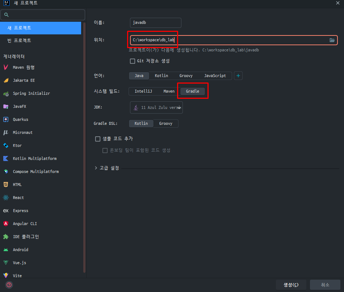
Task: Click the 생성(C) button
Action: 291,285
